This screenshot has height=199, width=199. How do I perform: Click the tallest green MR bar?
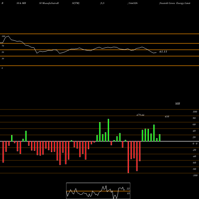tap(108, 130)
